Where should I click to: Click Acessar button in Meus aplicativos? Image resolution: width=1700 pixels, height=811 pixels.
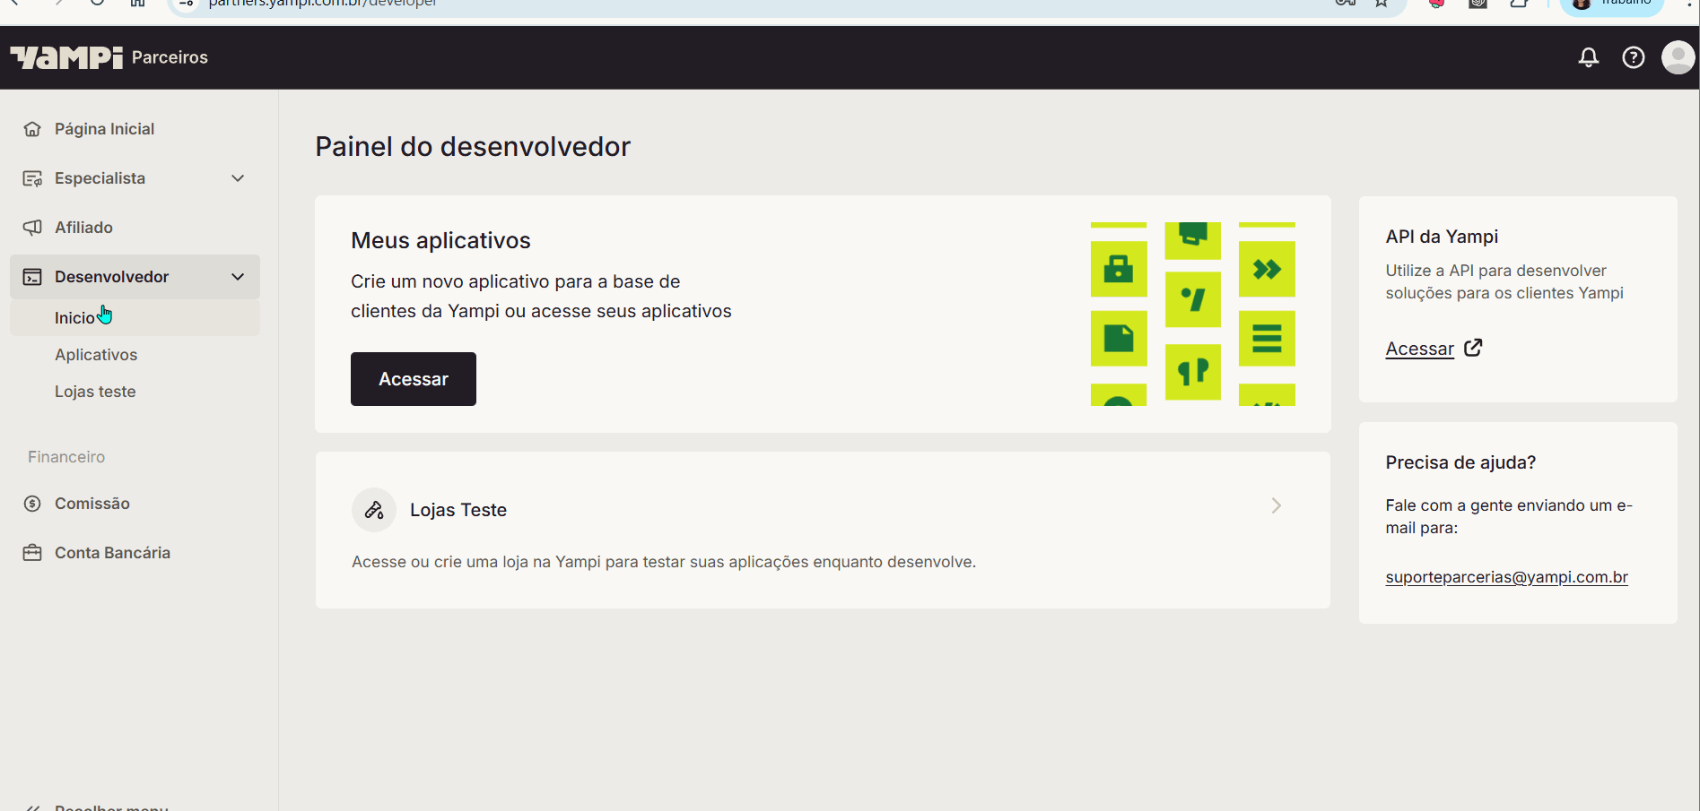(x=414, y=379)
